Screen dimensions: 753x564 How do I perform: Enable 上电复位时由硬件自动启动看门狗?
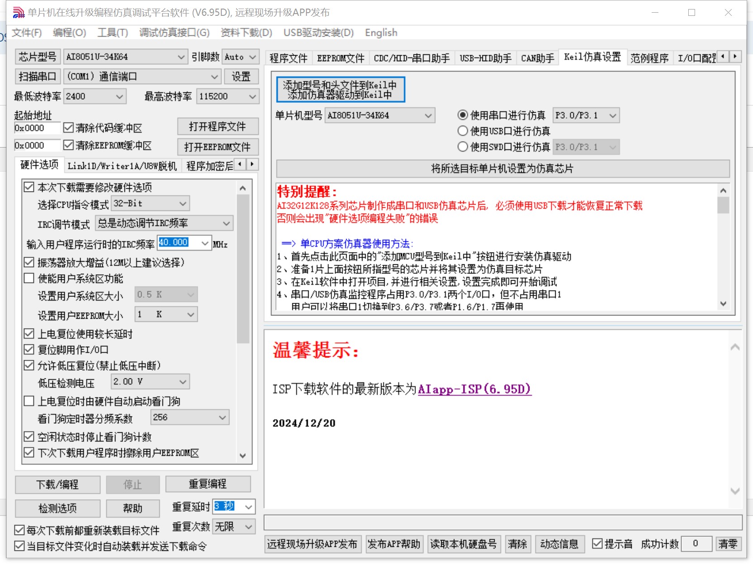tap(29, 401)
